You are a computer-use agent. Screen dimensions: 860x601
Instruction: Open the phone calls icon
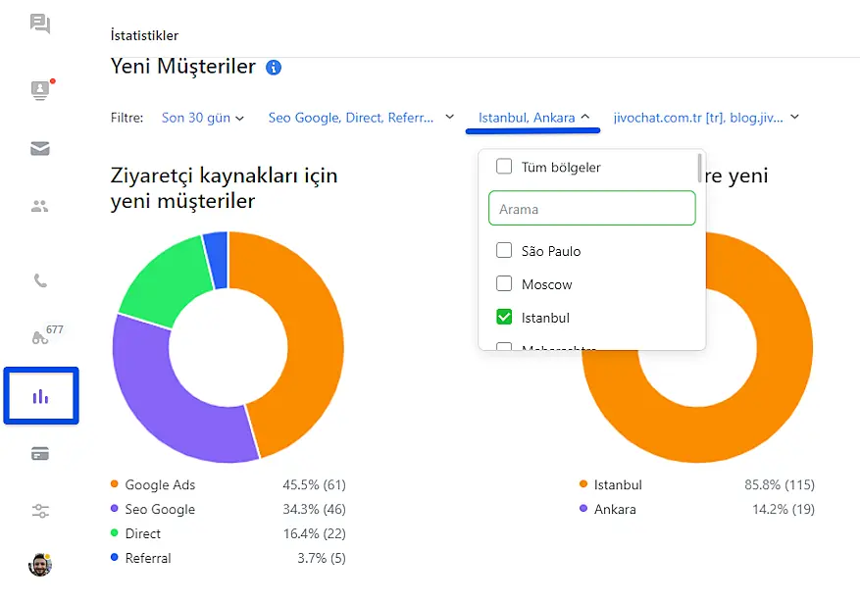pos(40,280)
